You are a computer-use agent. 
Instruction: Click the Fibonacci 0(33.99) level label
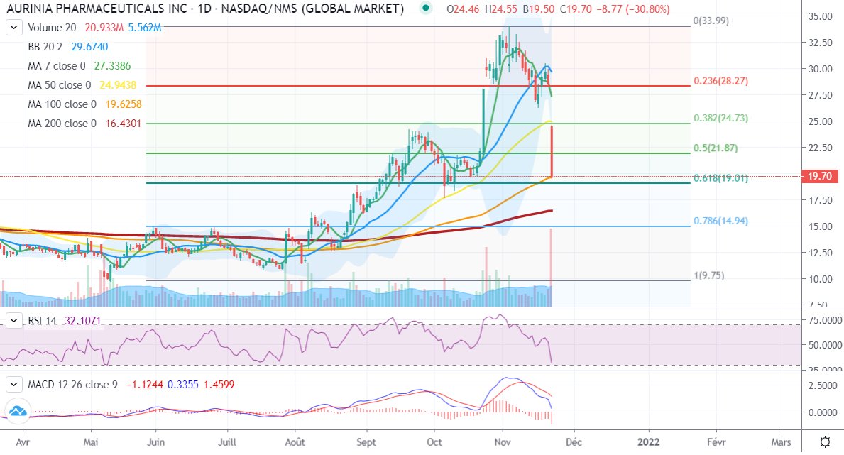pos(711,21)
